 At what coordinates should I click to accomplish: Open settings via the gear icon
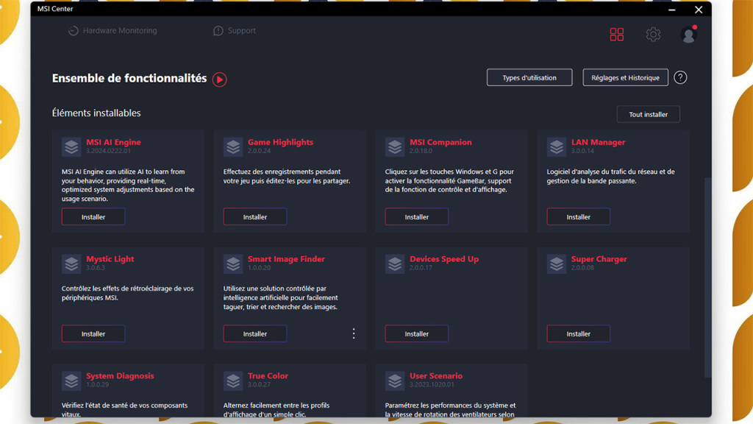653,35
